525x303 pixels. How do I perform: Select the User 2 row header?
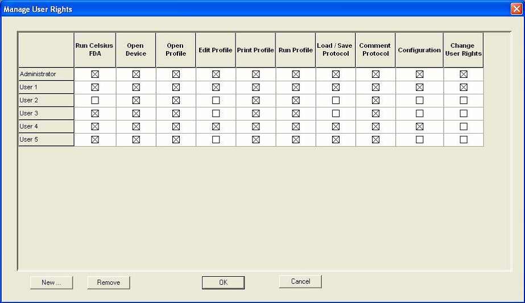pos(46,100)
